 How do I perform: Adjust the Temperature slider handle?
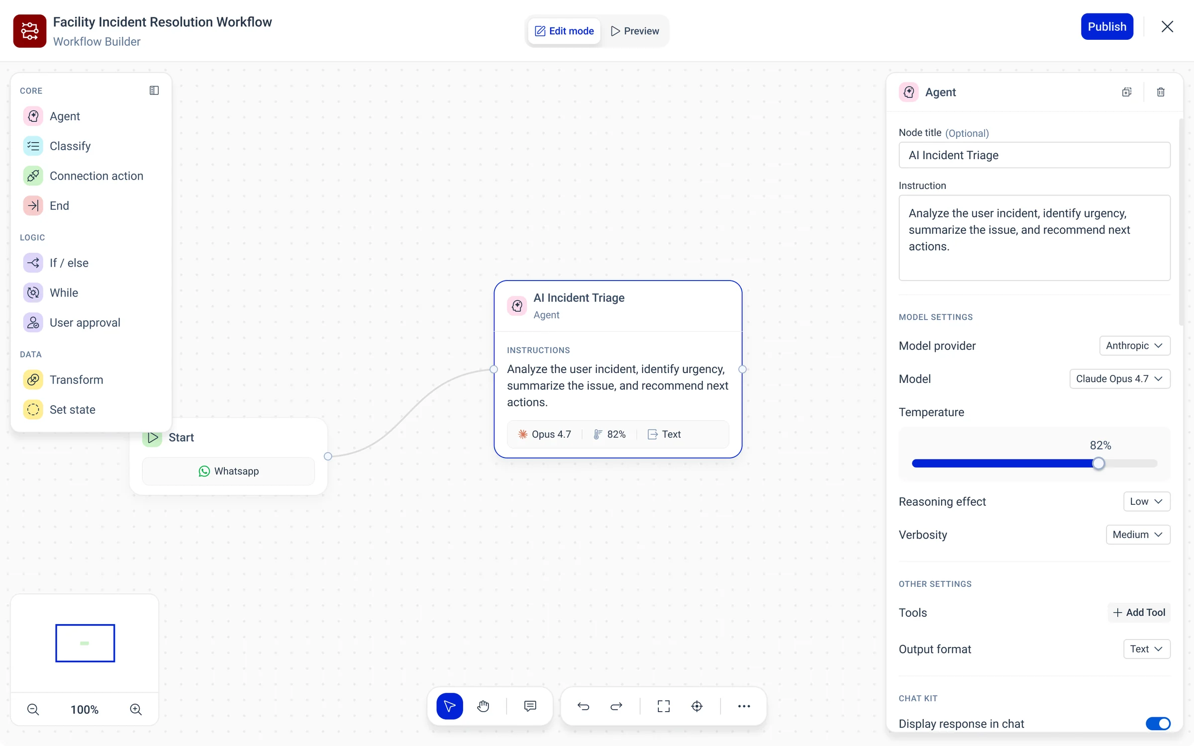pyautogui.click(x=1098, y=464)
